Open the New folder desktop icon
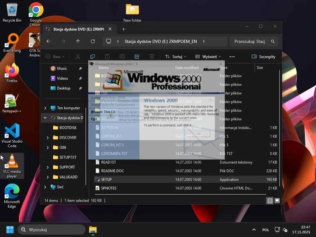 click(132, 12)
